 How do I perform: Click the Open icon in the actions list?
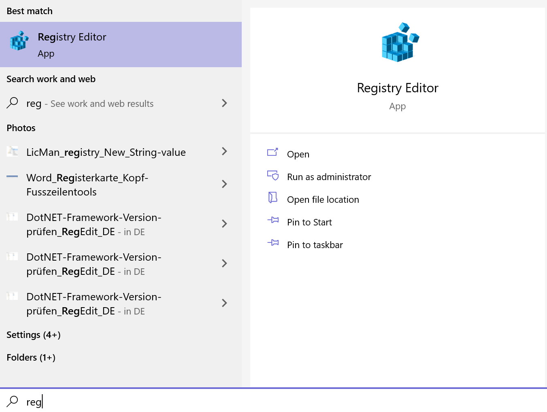(273, 152)
